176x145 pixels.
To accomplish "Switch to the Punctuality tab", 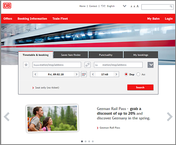I will coord(106,55).
